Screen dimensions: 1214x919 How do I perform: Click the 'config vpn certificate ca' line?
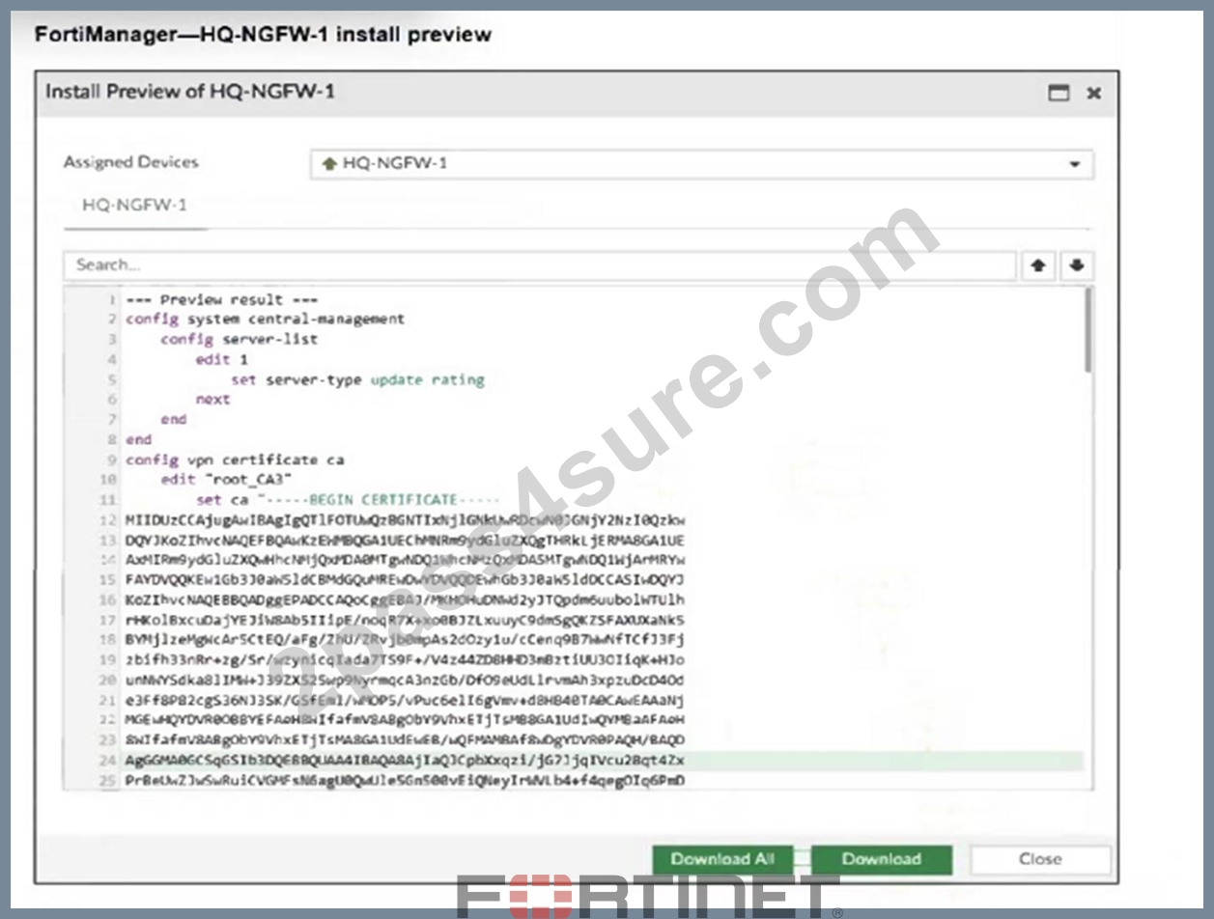235,459
